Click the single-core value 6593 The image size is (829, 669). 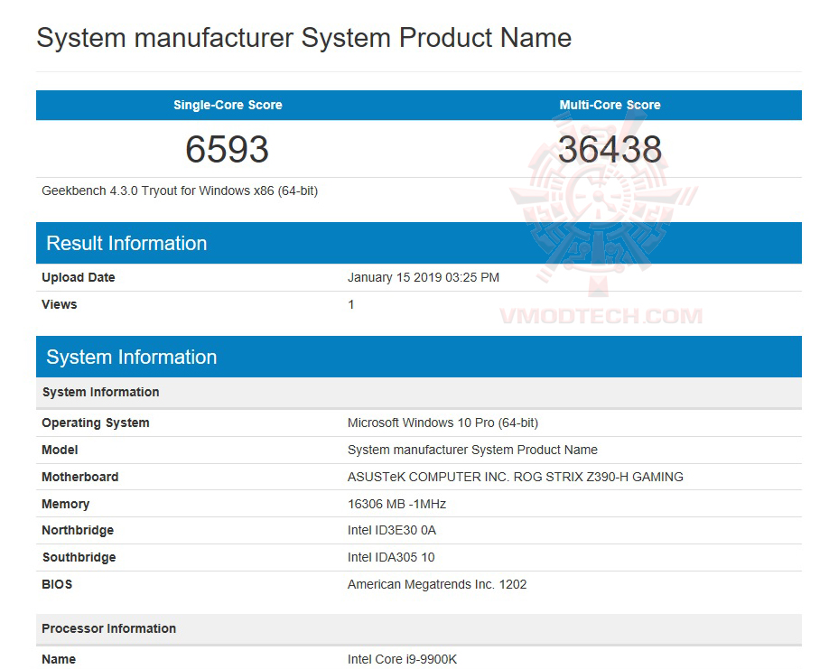click(x=228, y=149)
